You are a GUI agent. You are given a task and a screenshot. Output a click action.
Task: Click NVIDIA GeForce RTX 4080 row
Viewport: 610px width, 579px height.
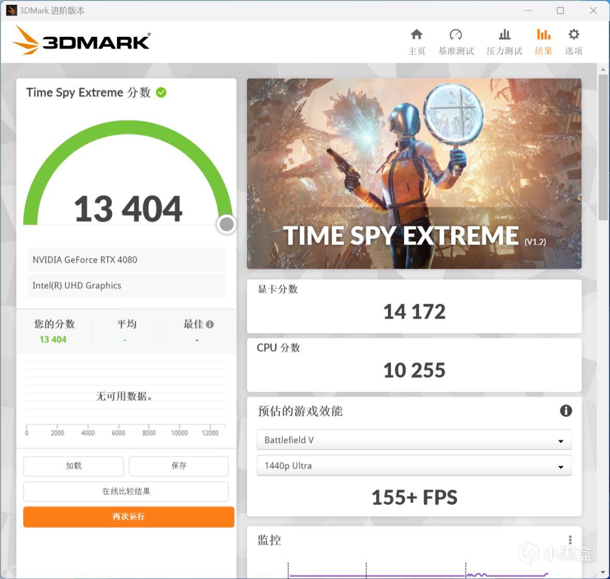click(x=126, y=260)
